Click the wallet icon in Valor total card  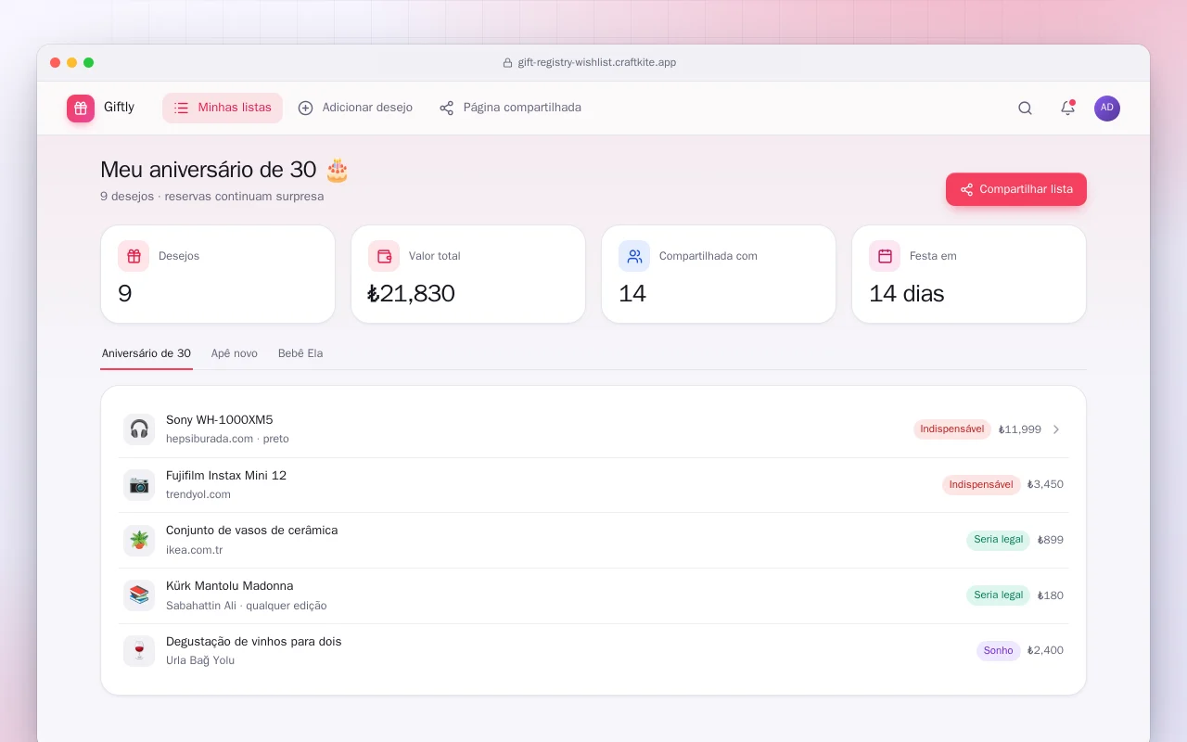click(x=384, y=256)
